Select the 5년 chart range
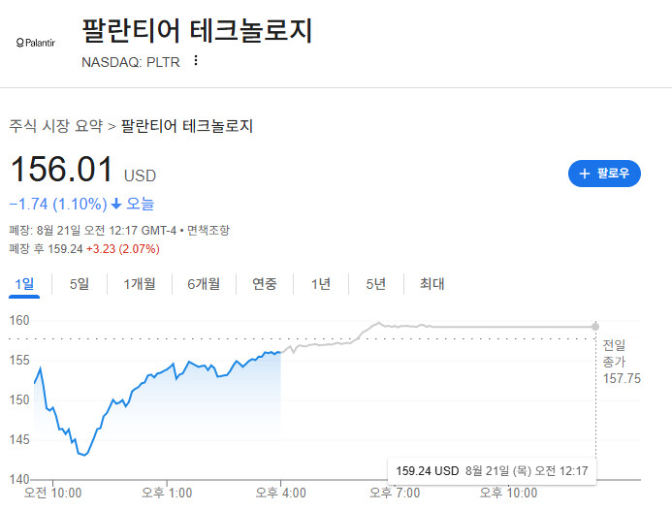Image resolution: width=672 pixels, height=510 pixels. pos(376,284)
